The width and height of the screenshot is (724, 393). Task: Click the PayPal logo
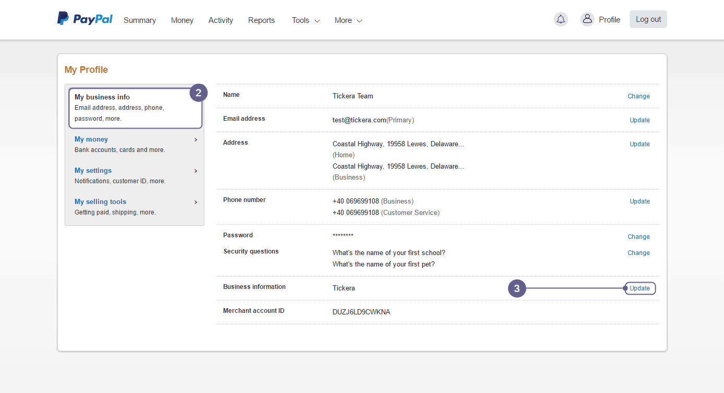(85, 19)
